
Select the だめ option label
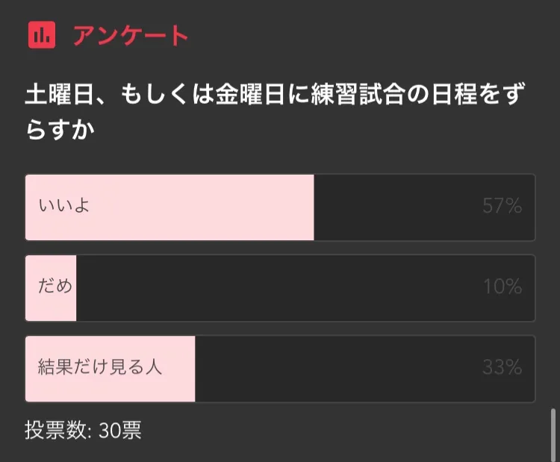pyautogui.click(x=55, y=287)
